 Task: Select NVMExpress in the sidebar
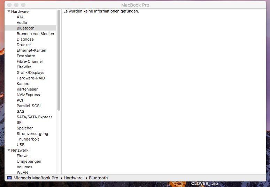(x=28, y=95)
